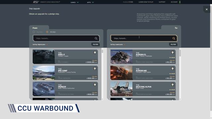212x119 pixels.
Task: Select the All ships radio option
Action: pyautogui.click(x=47, y=32)
